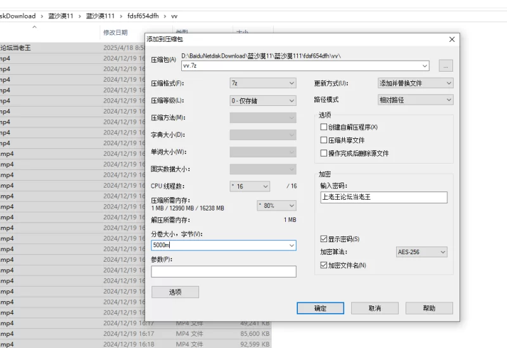The width and height of the screenshot is (507, 348).
Task: Close the Add to Archive dialog
Action: (452, 39)
